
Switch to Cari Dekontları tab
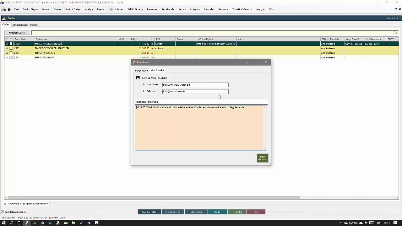pos(20,25)
